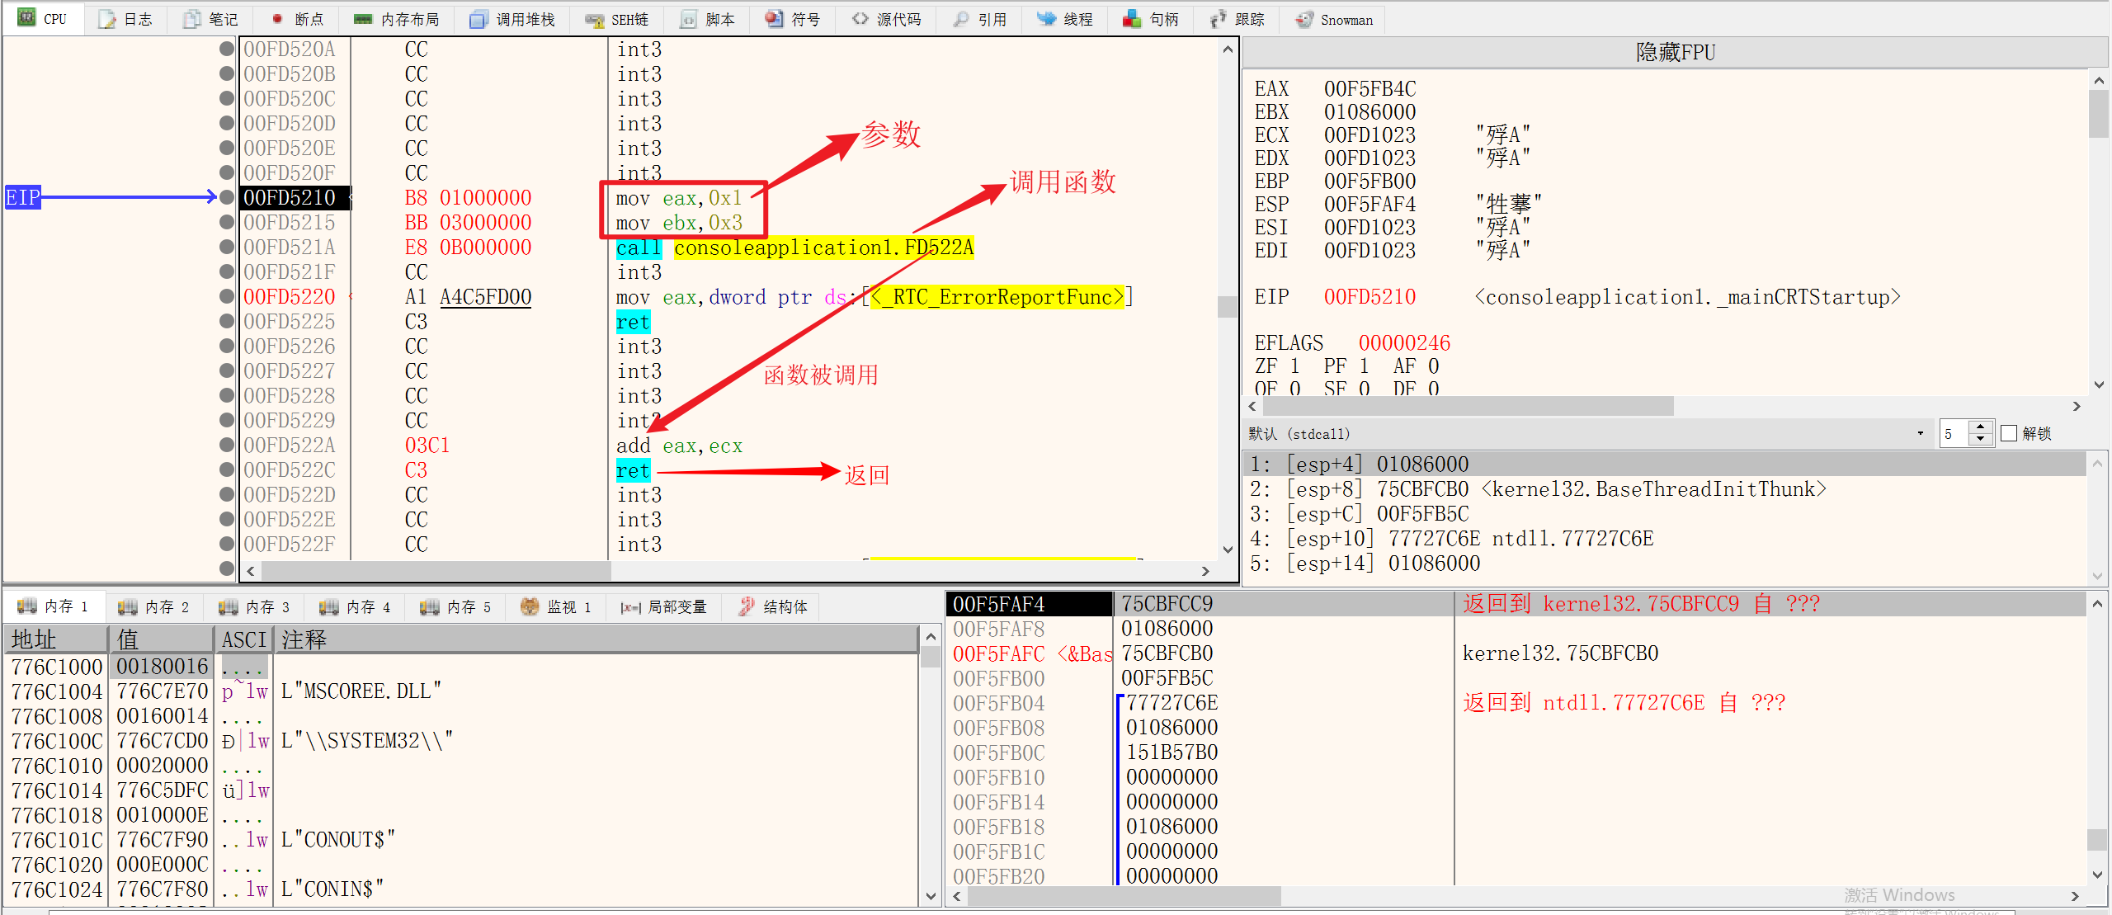Toggle breakpoint dot at address 00FD5215
Viewport: 2112px width, 915px height.
pyautogui.click(x=226, y=222)
